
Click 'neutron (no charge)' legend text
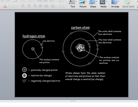pyautogui.click(x=41, y=76)
